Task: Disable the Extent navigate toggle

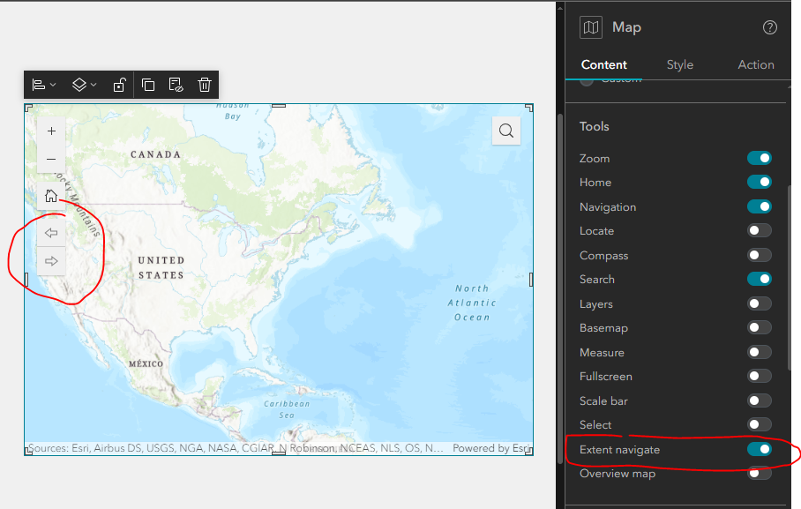Action: click(x=760, y=449)
